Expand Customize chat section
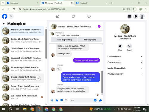 click(125, 56)
